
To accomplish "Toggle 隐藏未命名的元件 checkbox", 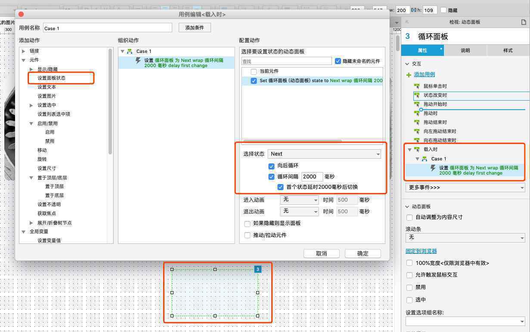I will pyautogui.click(x=338, y=61).
